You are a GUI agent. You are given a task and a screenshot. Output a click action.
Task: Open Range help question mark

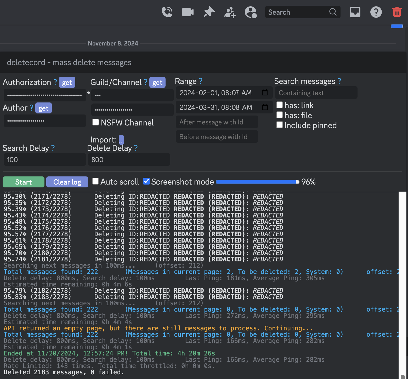click(200, 81)
